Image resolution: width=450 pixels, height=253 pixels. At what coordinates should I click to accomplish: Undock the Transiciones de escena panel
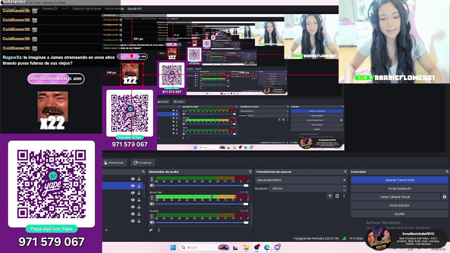coord(345,172)
